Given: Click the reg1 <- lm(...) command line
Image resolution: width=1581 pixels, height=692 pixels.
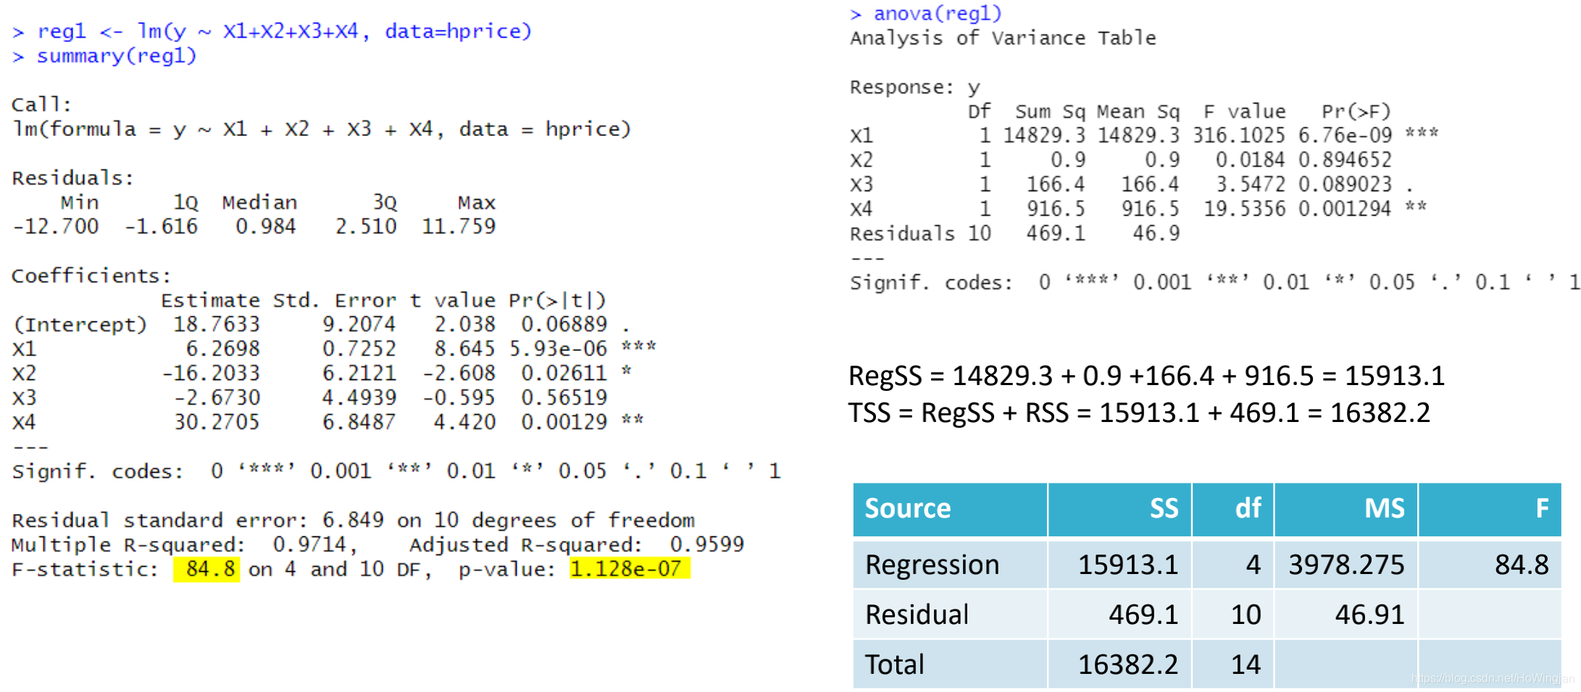Looking at the screenshot, I should pos(272,31).
